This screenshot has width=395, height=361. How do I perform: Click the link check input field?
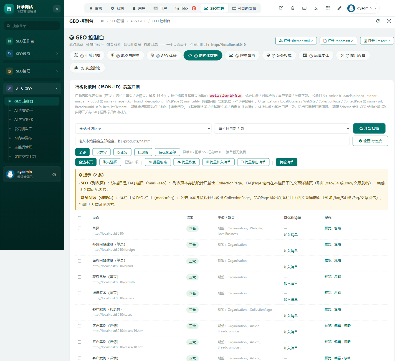tap(212, 141)
